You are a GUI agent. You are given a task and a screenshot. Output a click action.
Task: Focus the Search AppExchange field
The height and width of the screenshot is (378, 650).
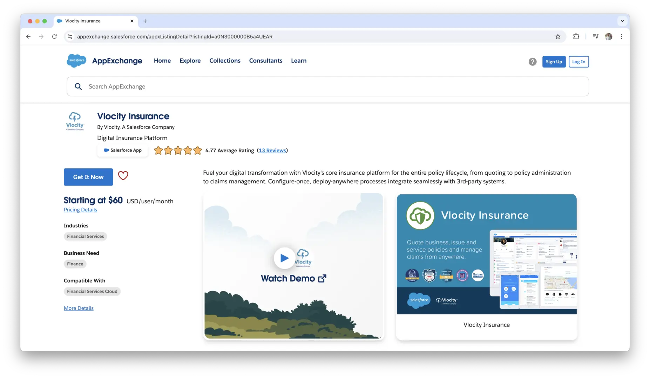pos(328,86)
